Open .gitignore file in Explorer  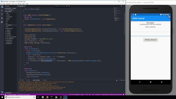pos(9,30)
